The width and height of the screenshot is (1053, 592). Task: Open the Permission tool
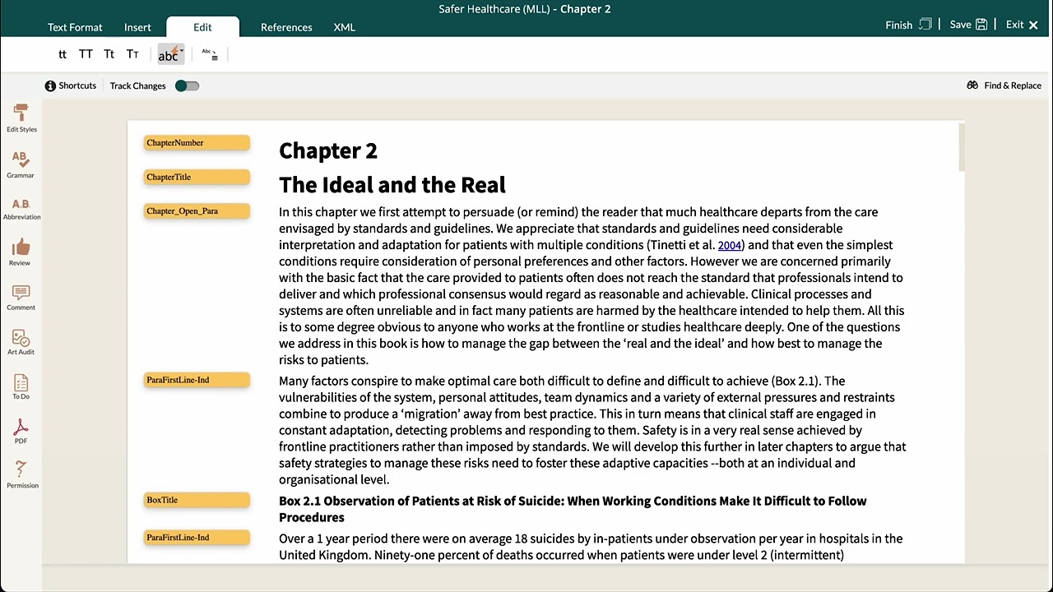(21, 475)
